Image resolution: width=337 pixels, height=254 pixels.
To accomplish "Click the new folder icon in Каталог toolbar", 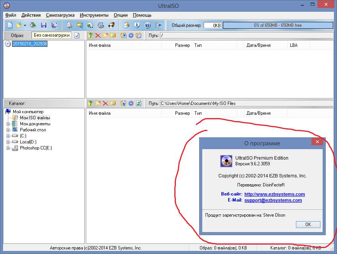I will 98,103.
